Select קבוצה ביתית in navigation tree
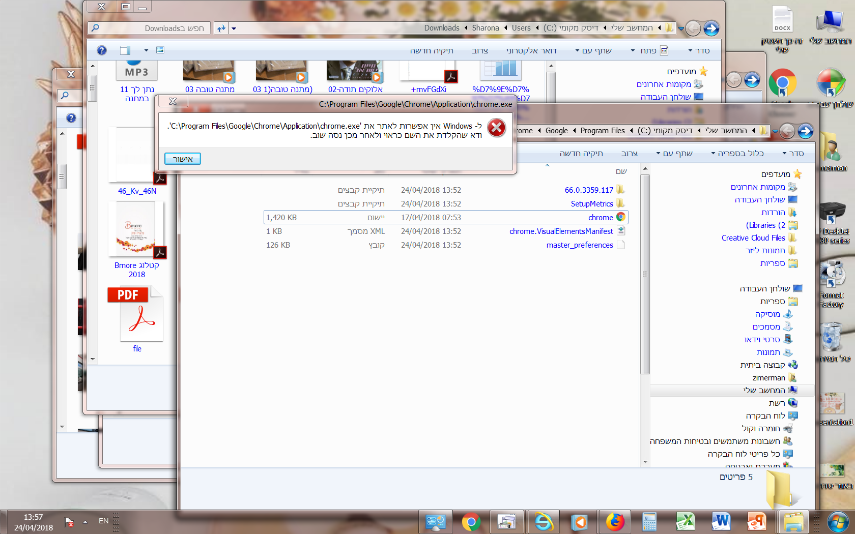Screen dimensions: 855x534 click(x=768, y=365)
